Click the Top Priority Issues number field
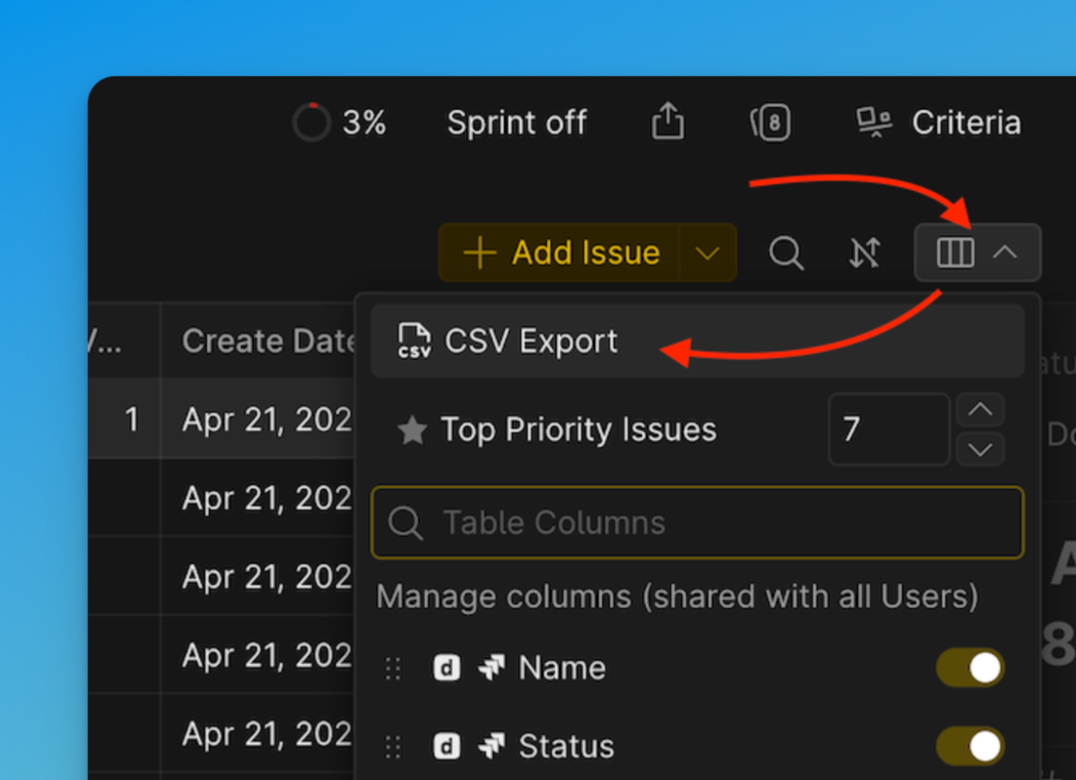The width and height of the screenshot is (1076, 780). pyautogui.click(x=888, y=429)
